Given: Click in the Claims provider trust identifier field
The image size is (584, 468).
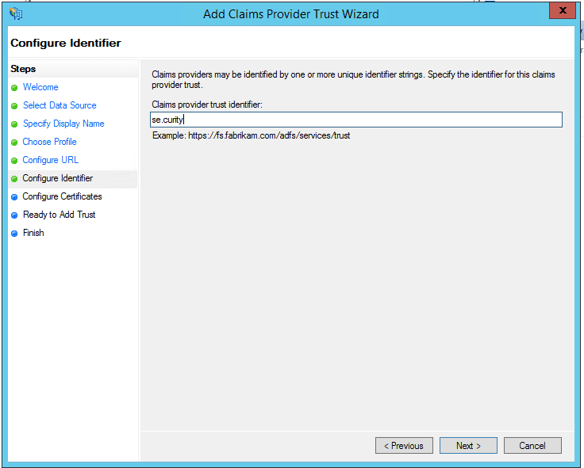Looking at the screenshot, I should [355, 120].
